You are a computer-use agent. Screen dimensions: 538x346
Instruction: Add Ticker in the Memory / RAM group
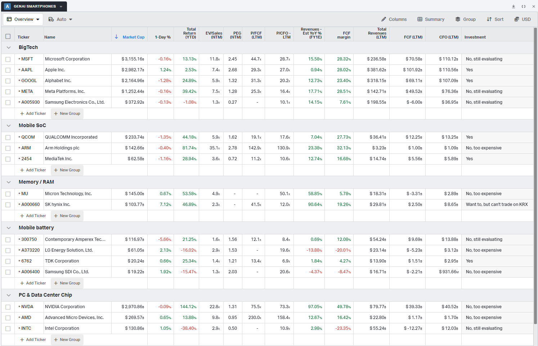coord(33,216)
